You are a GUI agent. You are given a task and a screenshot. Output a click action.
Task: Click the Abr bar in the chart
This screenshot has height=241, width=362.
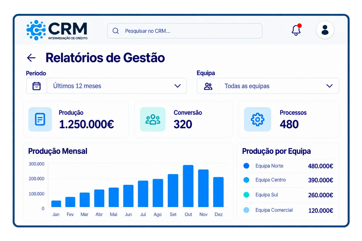click(99, 198)
